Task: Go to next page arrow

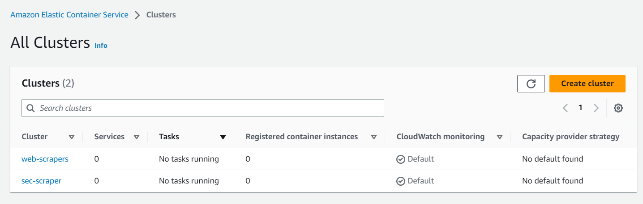Action: [x=596, y=108]
